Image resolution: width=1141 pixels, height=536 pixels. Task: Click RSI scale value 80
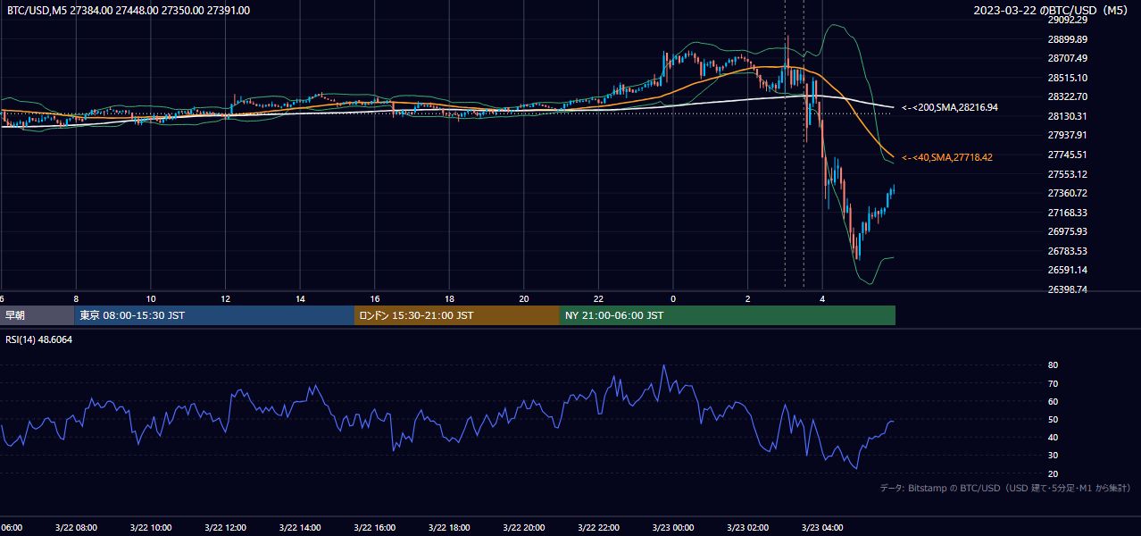(1054, 365)
